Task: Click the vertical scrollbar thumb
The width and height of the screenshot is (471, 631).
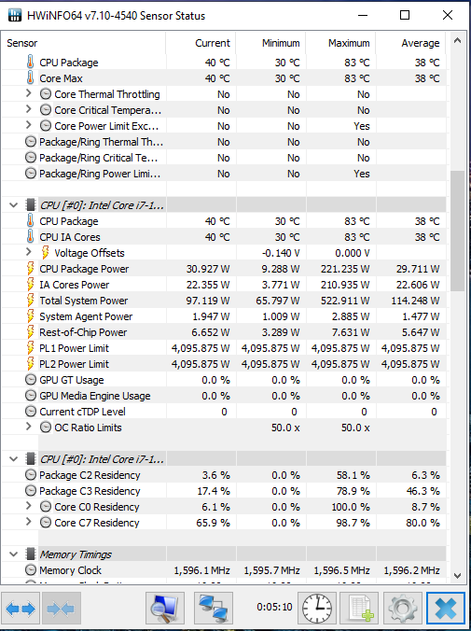Action: pyautogui.click(x=457, y=231)
